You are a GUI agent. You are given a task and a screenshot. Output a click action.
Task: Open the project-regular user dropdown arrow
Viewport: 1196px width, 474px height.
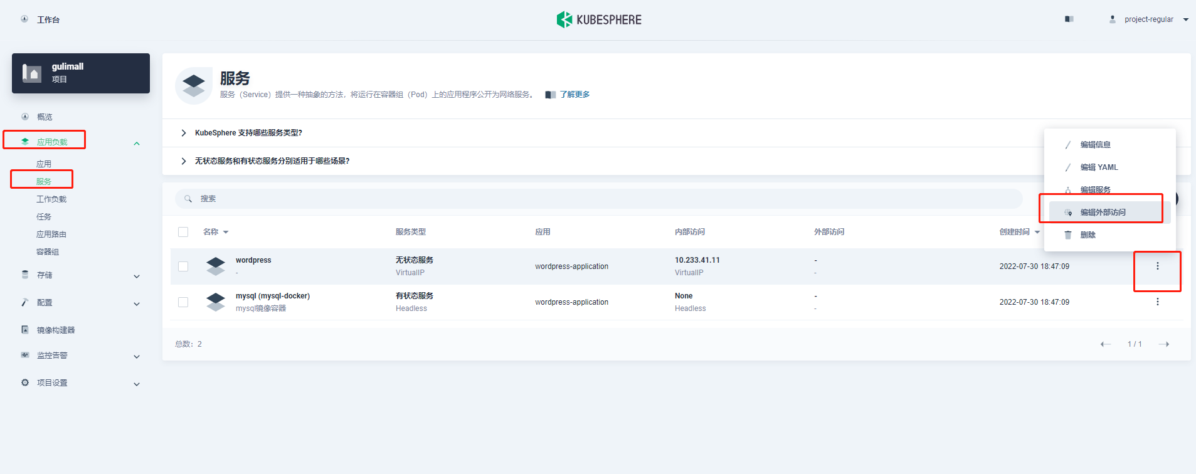(1186, 19)
